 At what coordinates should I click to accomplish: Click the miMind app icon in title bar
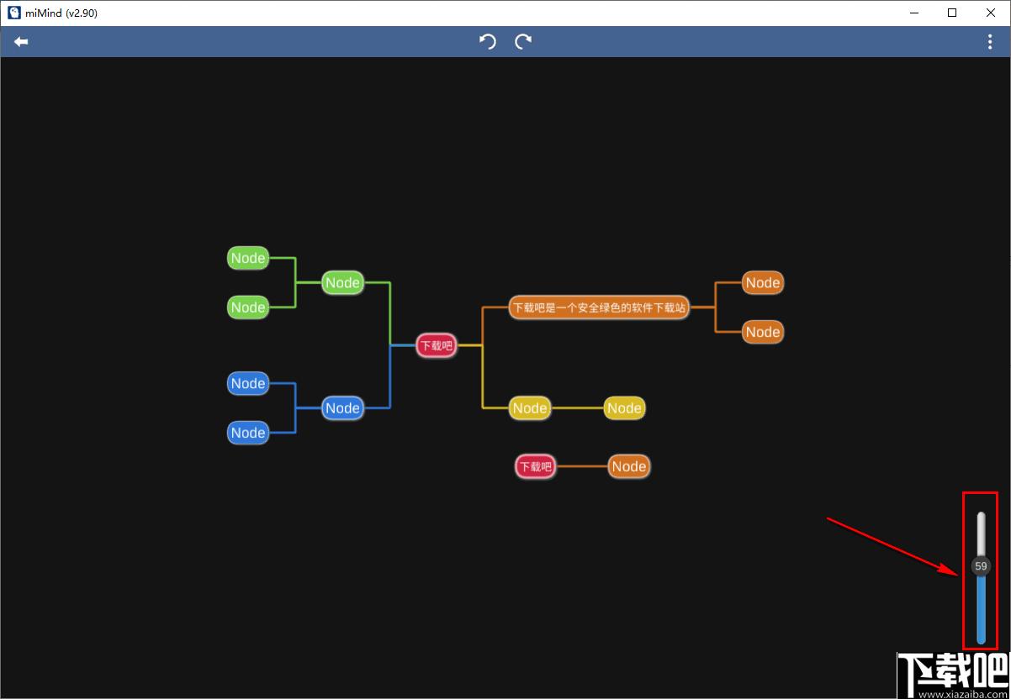coord(14,13)
